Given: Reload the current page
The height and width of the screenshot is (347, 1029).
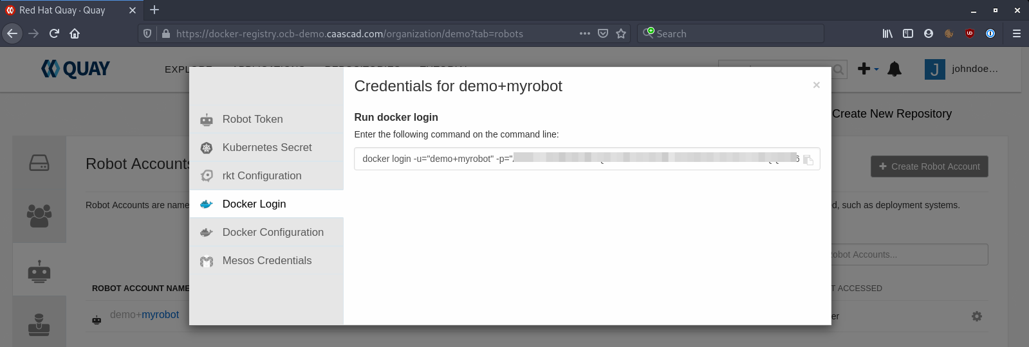Looking at the screenshot, I should 54,33.
